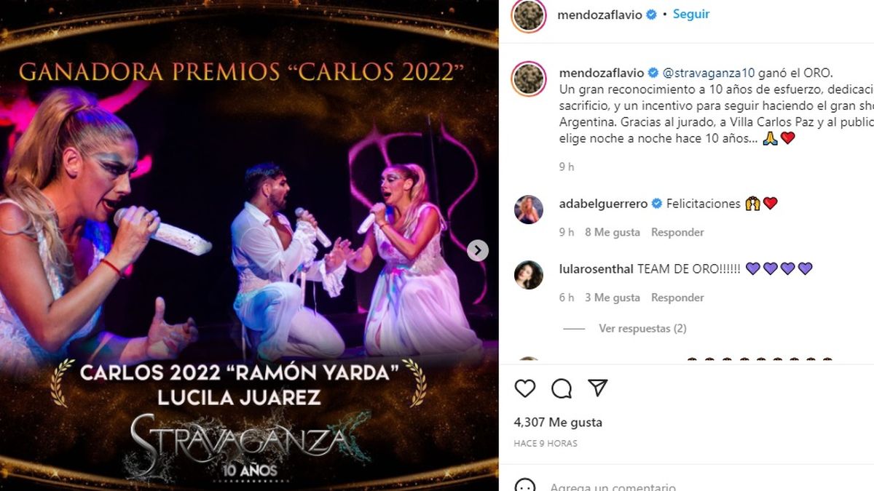Like the post with the heart icon
The image size is (874, 491).
[x=525, y=388]
